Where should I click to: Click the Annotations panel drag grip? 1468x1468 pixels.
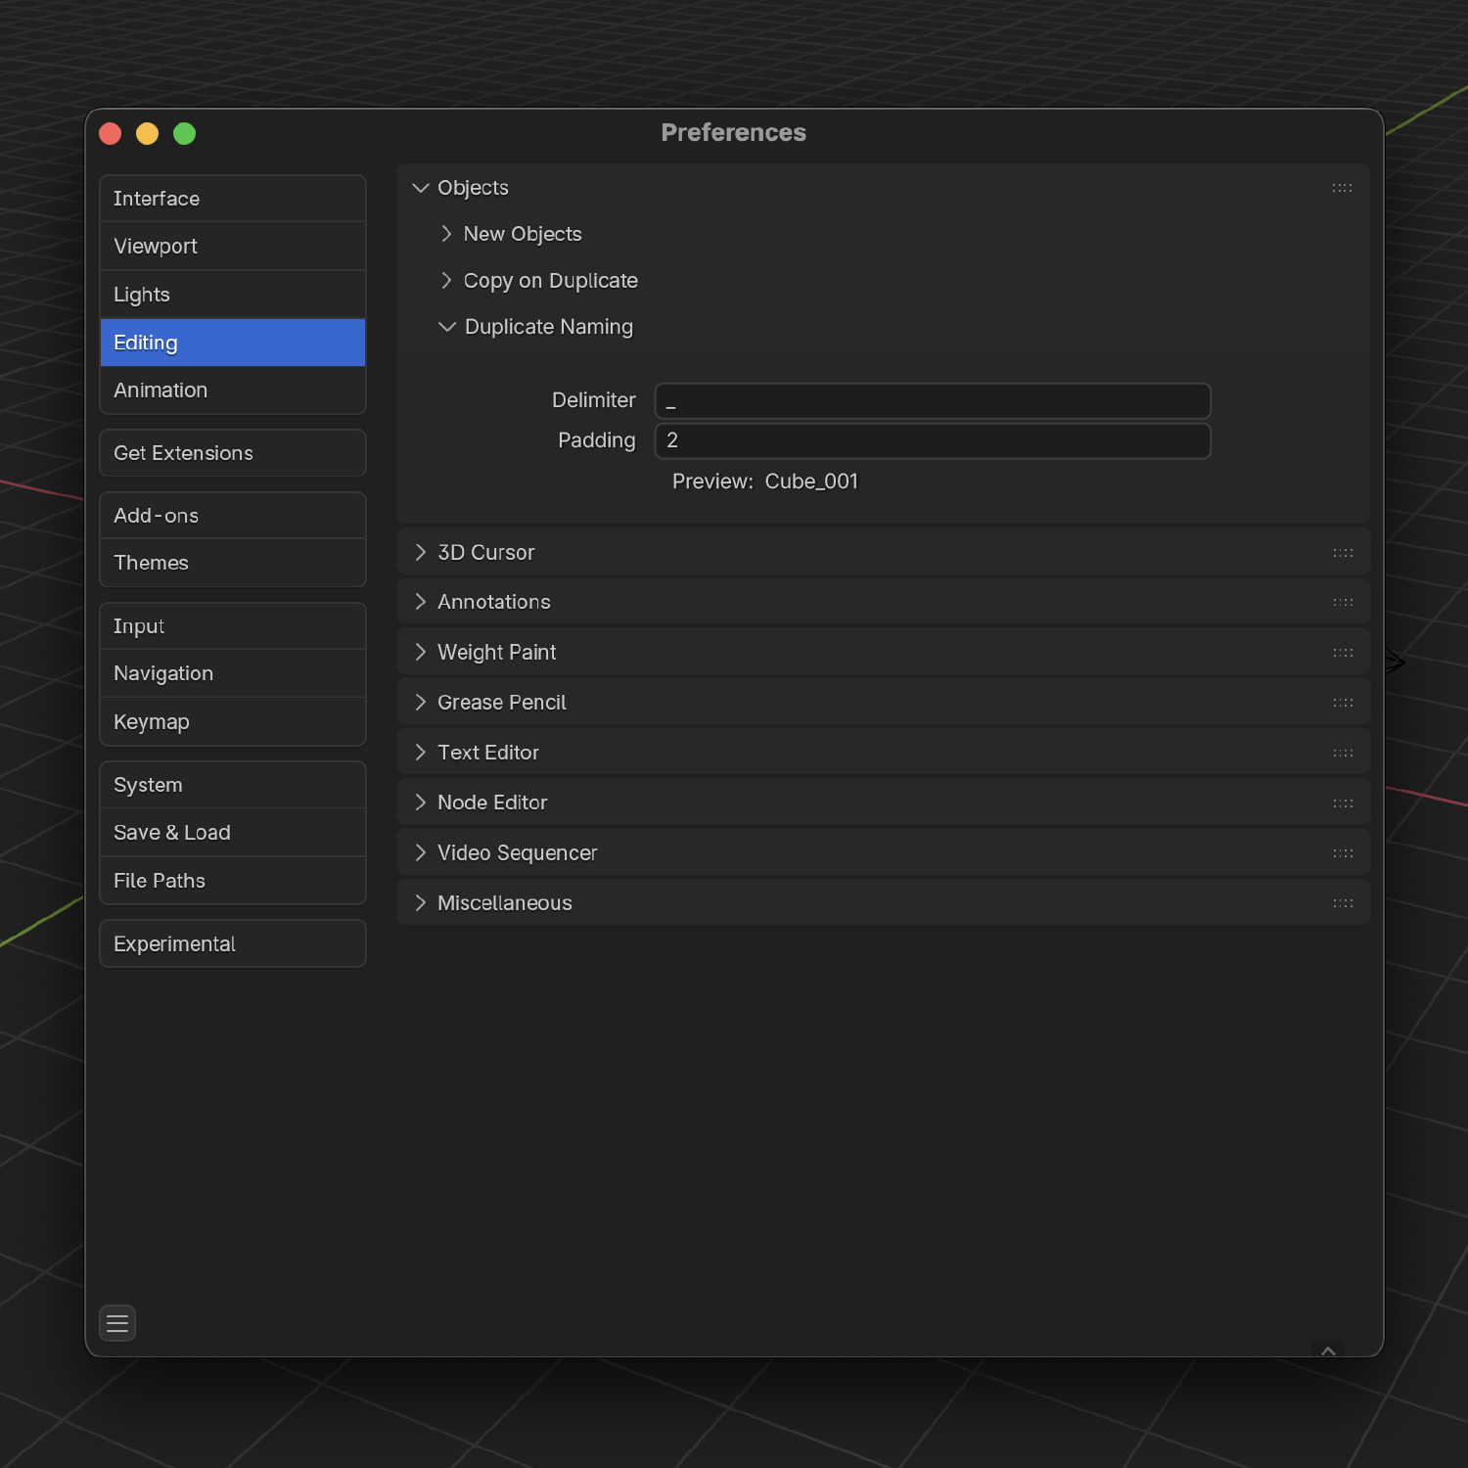click(x=1343, y=603)
